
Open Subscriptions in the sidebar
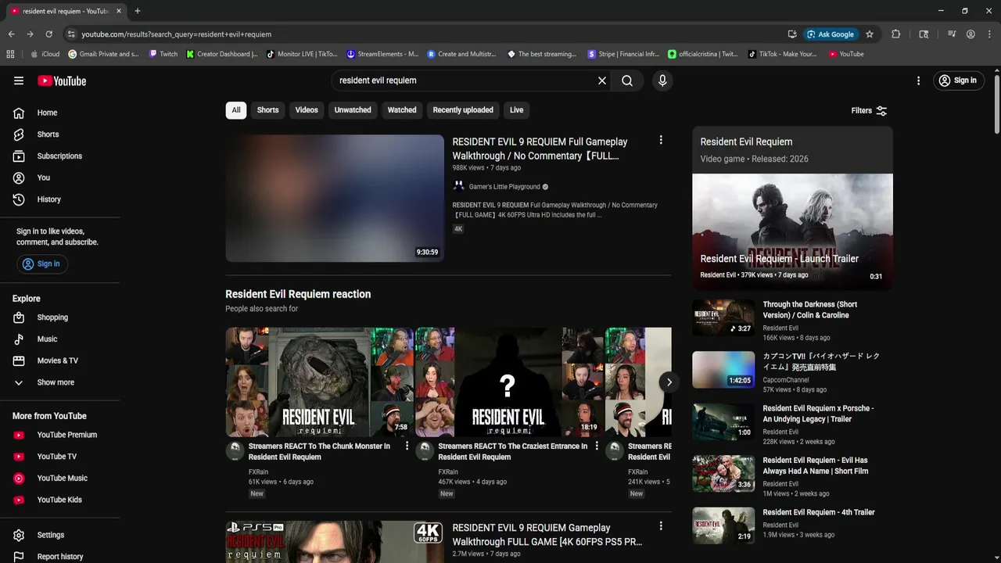(60, 156)
